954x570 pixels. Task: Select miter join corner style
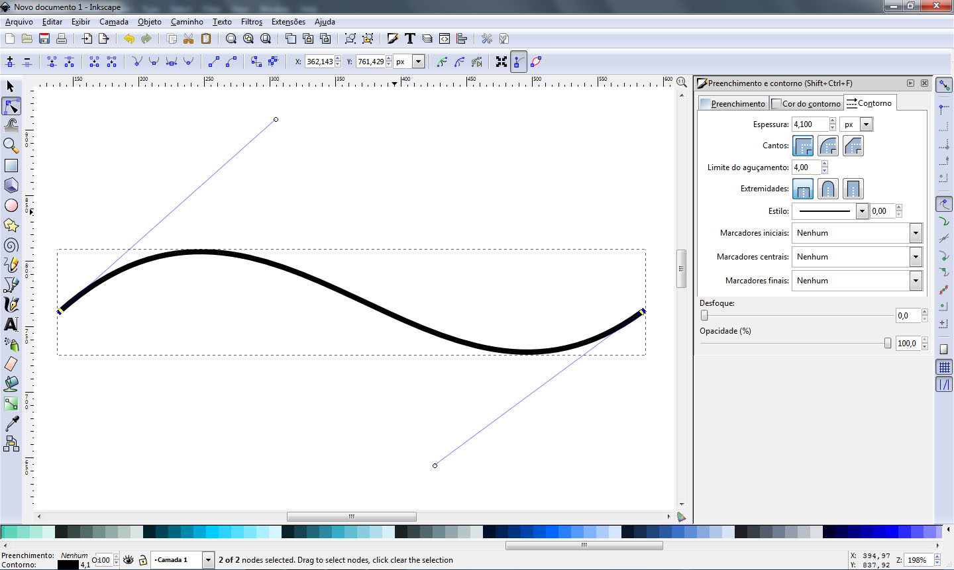[803, 146]
